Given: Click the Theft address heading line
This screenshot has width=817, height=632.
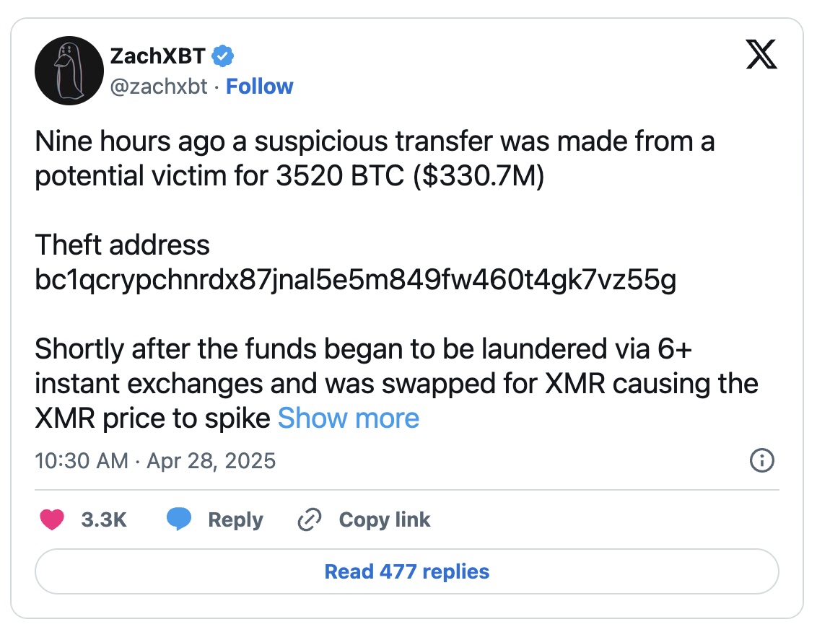Looking at the screenshot, I should pyautogui.click(x=123, y=245).
